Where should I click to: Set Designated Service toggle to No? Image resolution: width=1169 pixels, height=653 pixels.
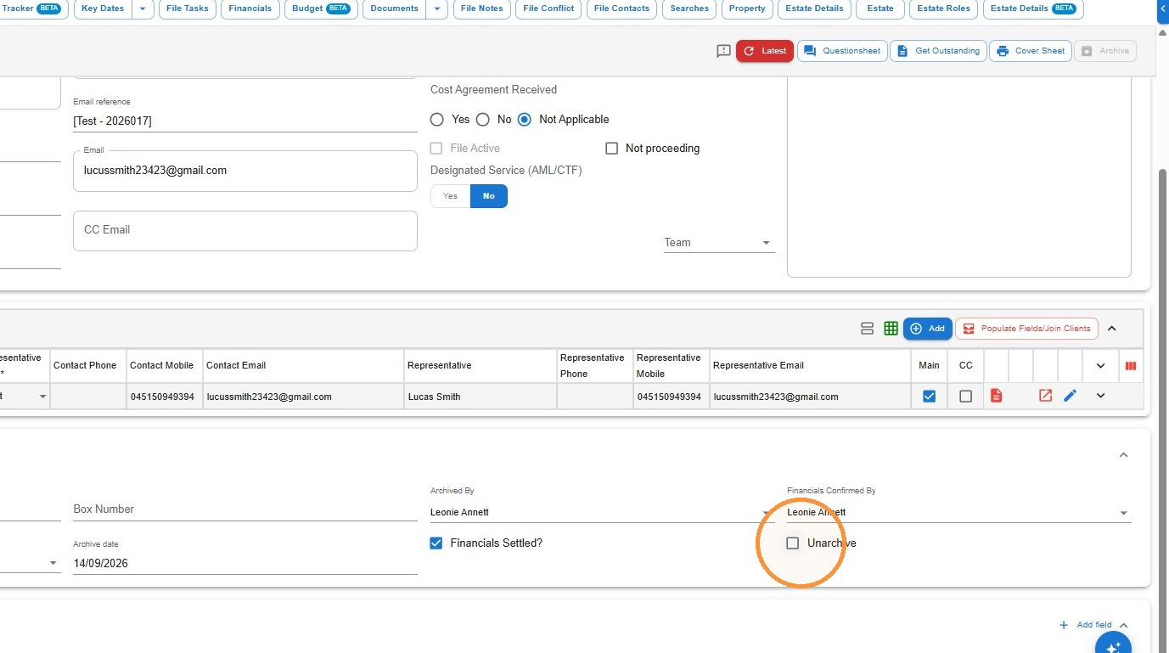(489, 196)
